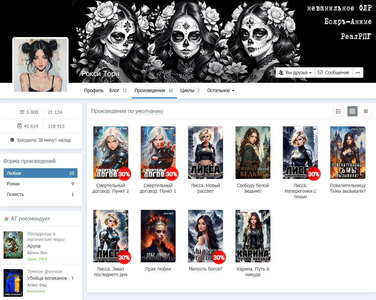This screenshot has width=376, height=300.
Task: Click the book icon next to 41 614
Action: coord(20,126)
